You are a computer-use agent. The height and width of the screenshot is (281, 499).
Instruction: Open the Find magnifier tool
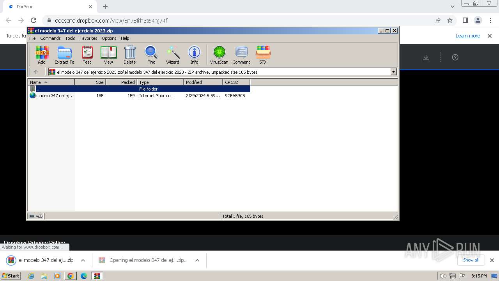point(151,55)
